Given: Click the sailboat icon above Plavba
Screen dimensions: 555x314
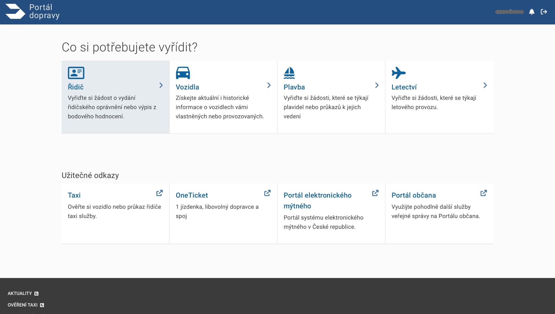Looking at the screenshot, I should 289,73.
